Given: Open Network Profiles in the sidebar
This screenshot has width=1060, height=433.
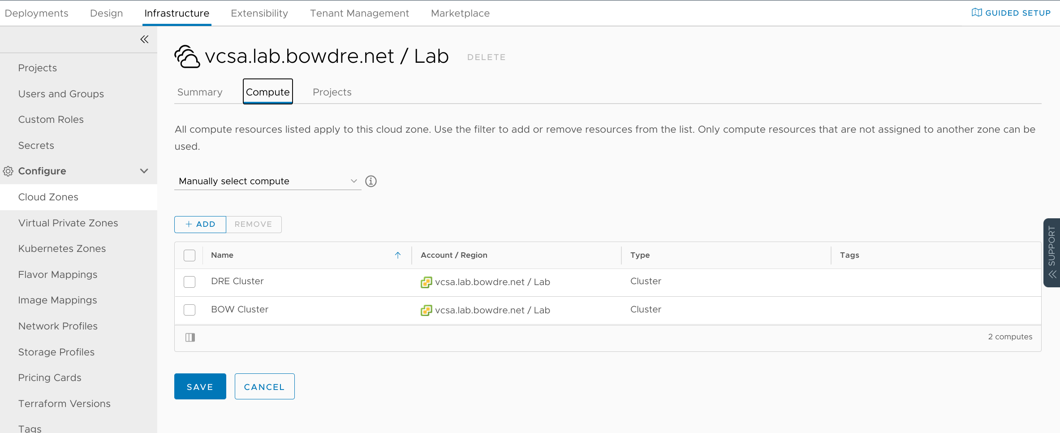Looking at the screenshot, I should click(x=58, y=326).
